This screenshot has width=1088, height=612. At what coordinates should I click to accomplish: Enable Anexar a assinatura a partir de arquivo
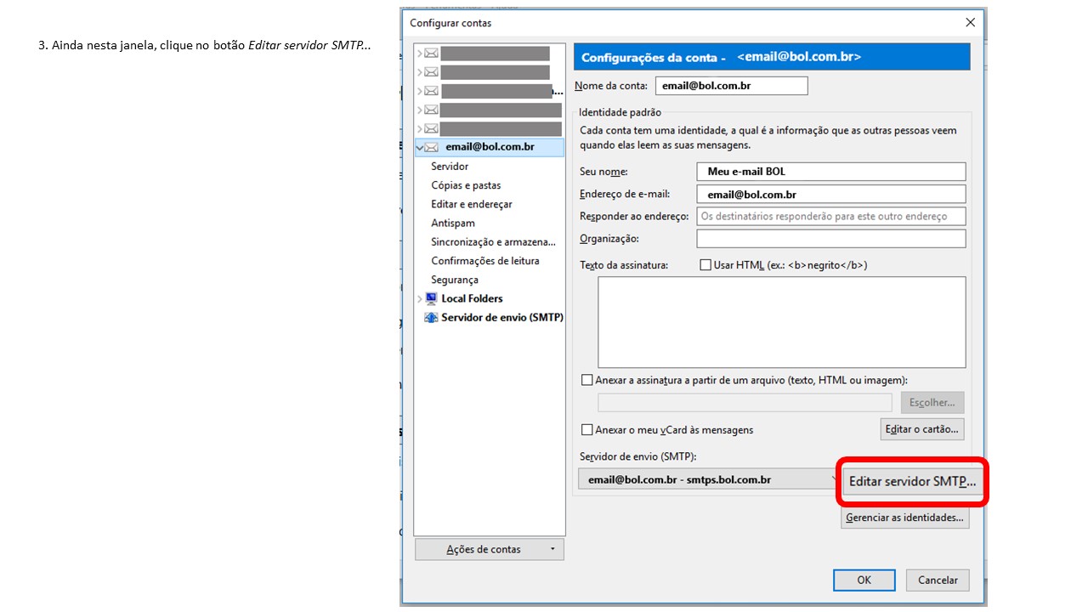[586, 380]
